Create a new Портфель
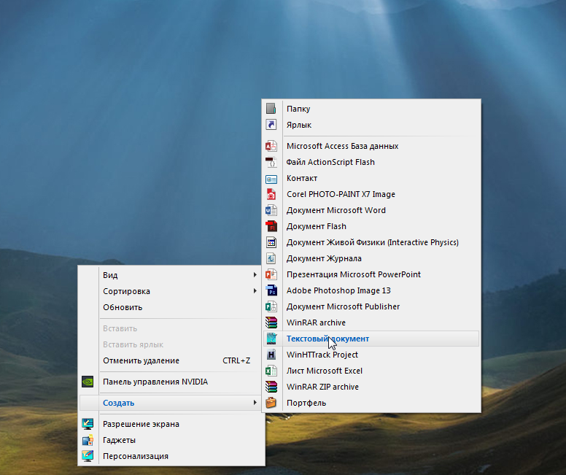 tap(371, 402)
